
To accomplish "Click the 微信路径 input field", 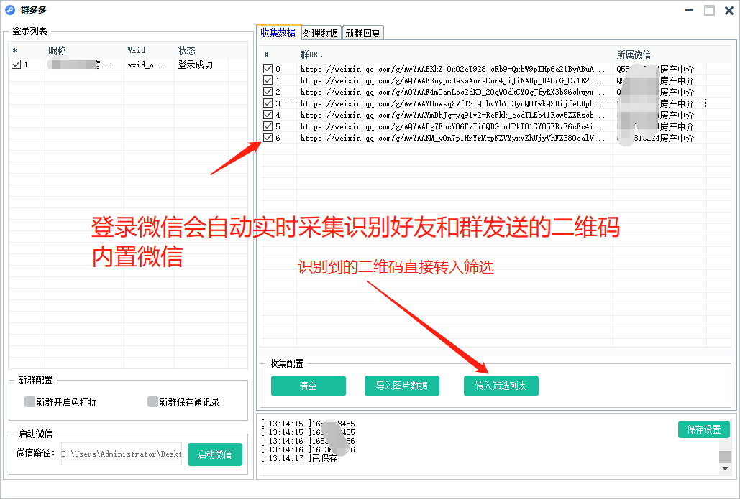I will pyautogui.click(x=121, y=454).
